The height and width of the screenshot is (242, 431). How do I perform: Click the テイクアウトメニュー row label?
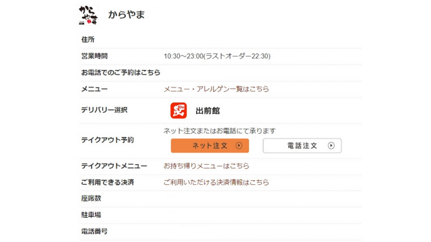click(114, 166)
